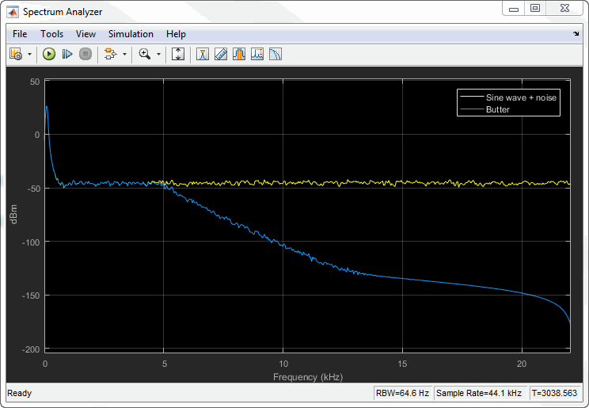Click 'Butter' legend entry
Viewport: 589px width, 408px height.
498,110
